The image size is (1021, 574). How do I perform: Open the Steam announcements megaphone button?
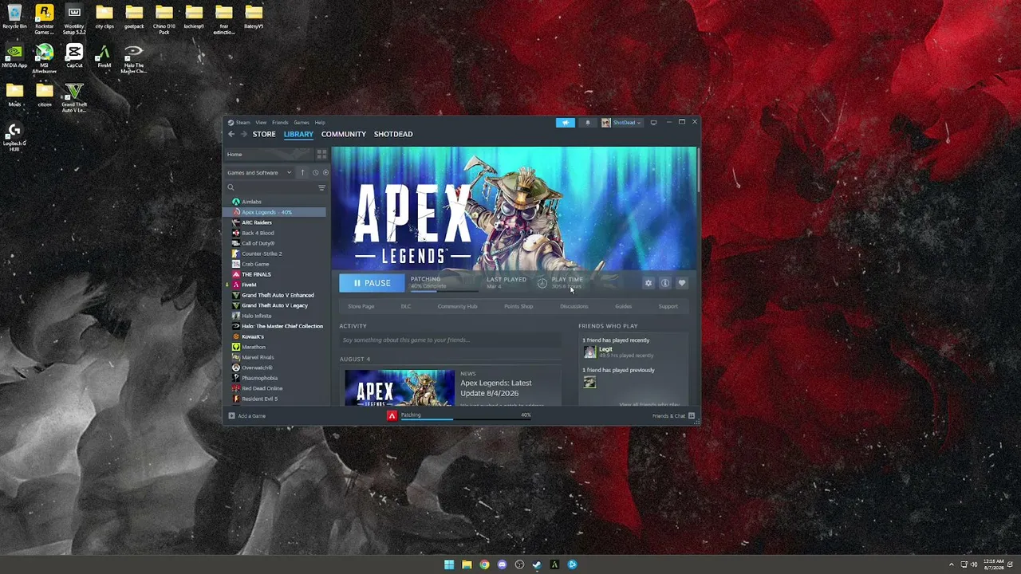(565, 123)
